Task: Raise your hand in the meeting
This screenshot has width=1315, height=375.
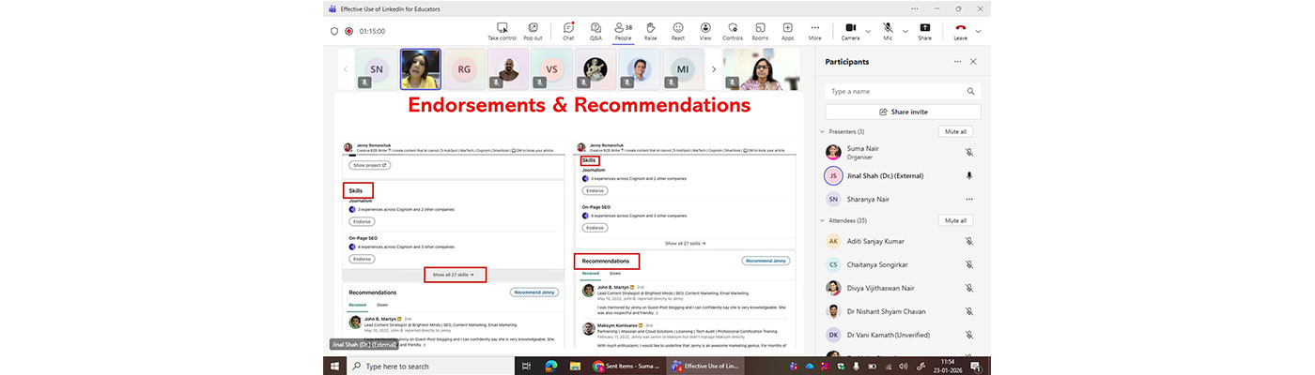Action: pyautogui.click(x=650, y=31)
